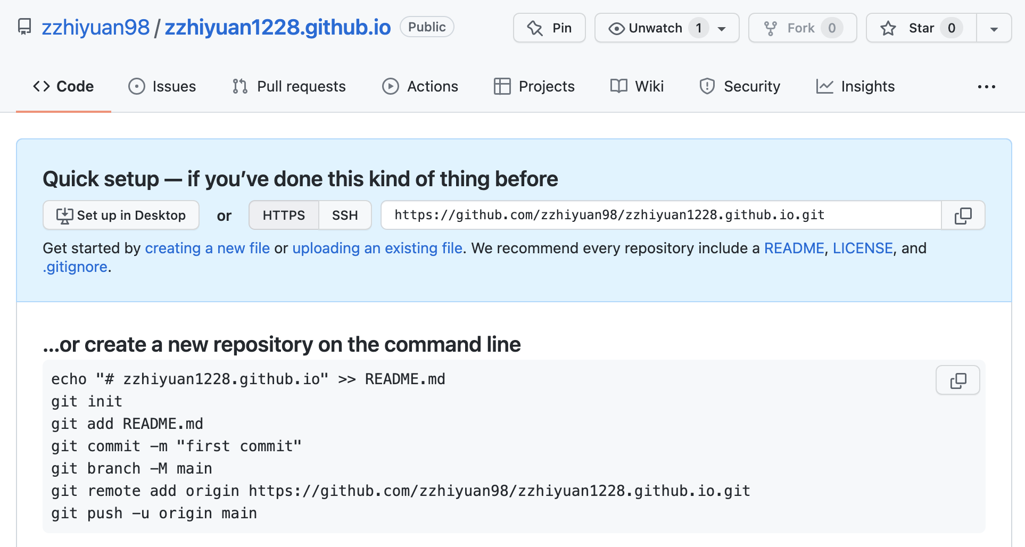Click the Quick setup heading
This screenshot has width=1025, height=547.
[x=300, y=179]
